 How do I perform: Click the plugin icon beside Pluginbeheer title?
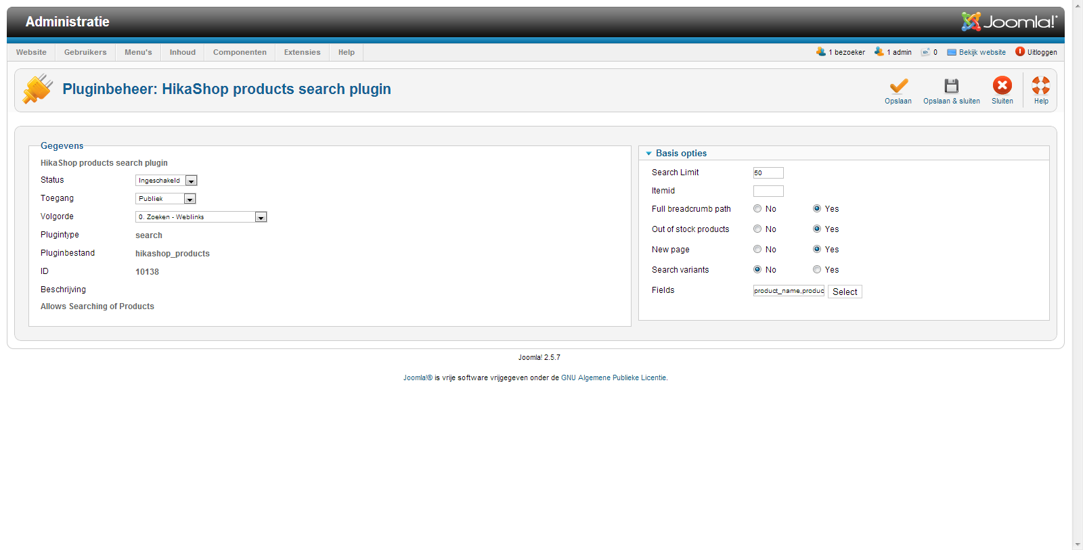coord(38,89)
